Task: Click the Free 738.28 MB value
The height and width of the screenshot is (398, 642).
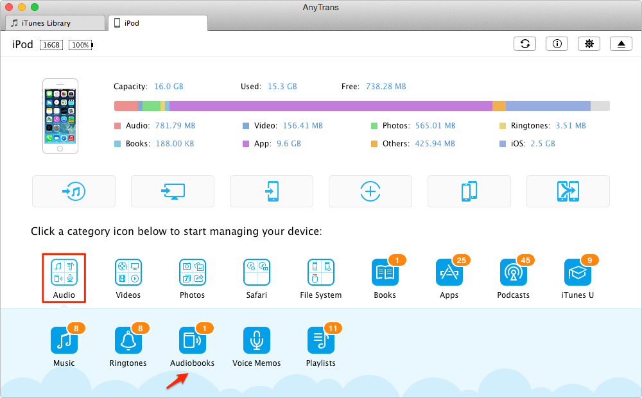Action: pos(386,87)
